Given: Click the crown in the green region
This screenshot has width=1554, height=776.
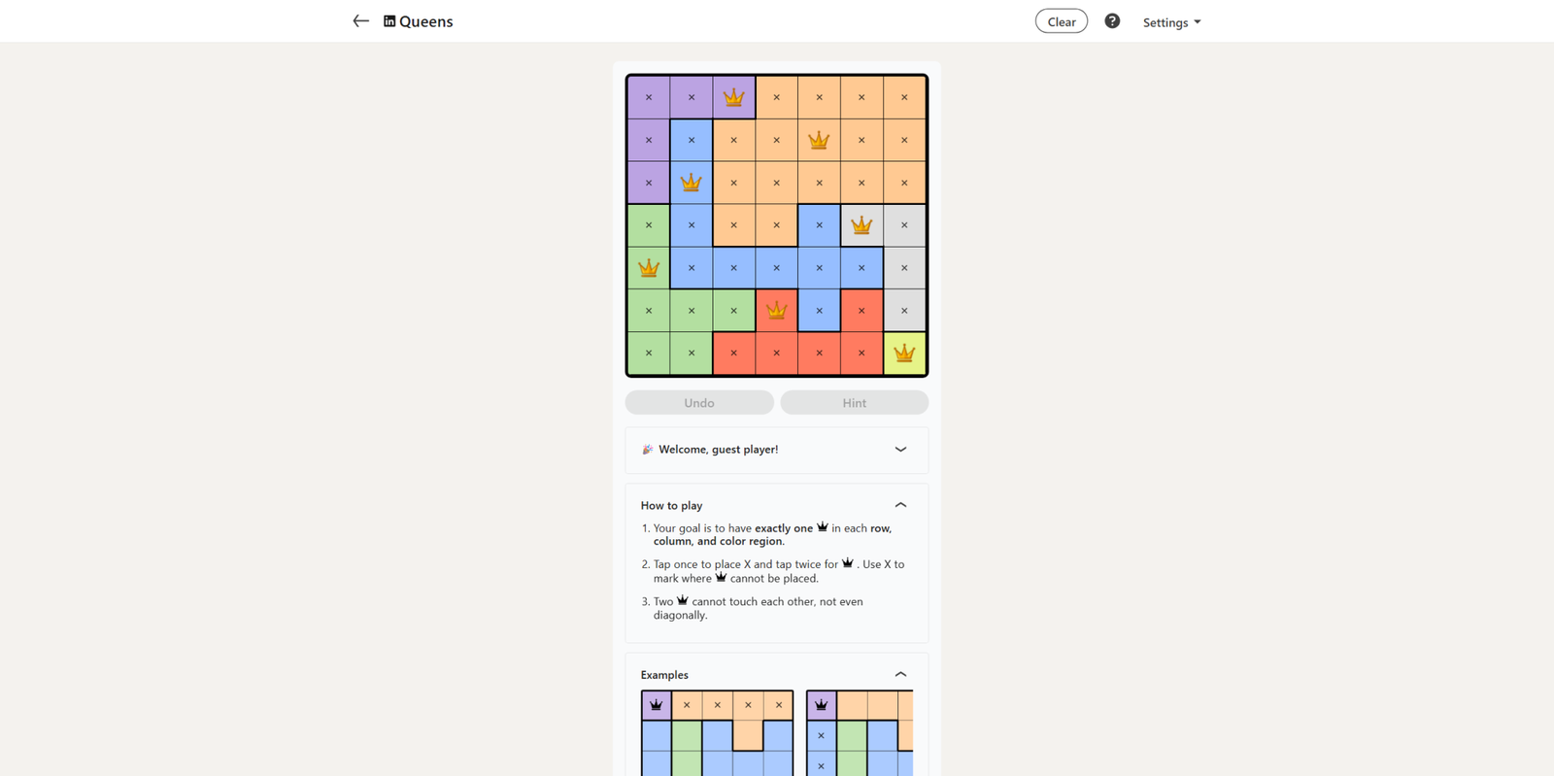Looking at the screenshot, I should click(649, 268).
